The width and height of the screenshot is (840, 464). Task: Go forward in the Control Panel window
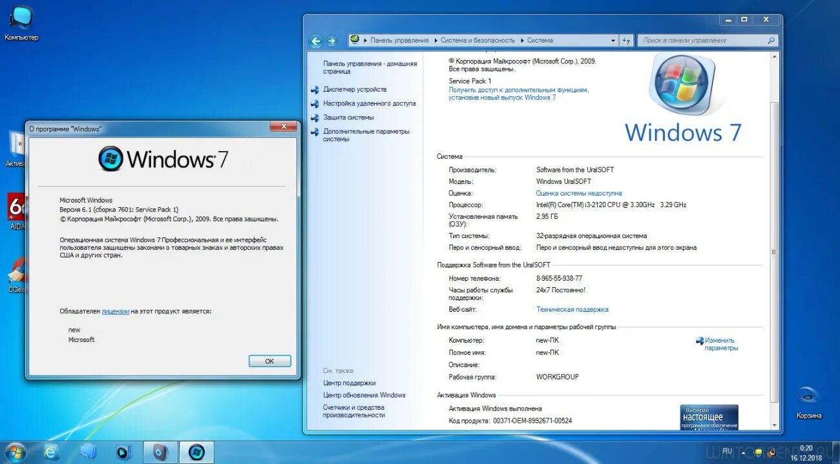click(x=331, y=41)
